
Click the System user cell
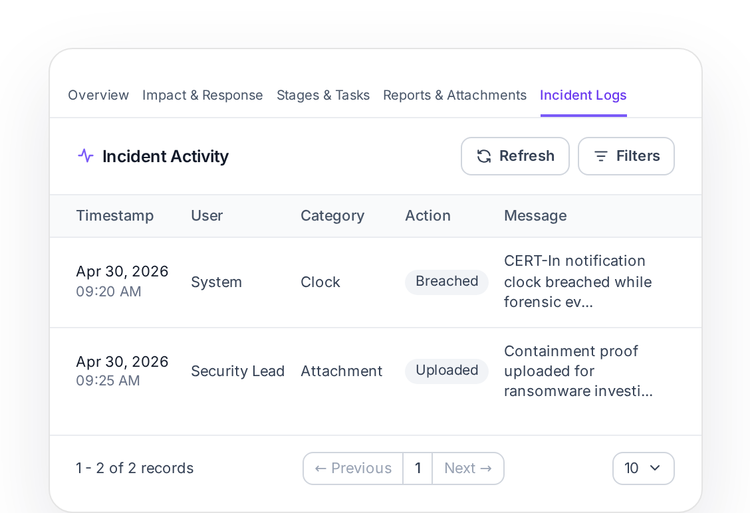tap(216, 282)
